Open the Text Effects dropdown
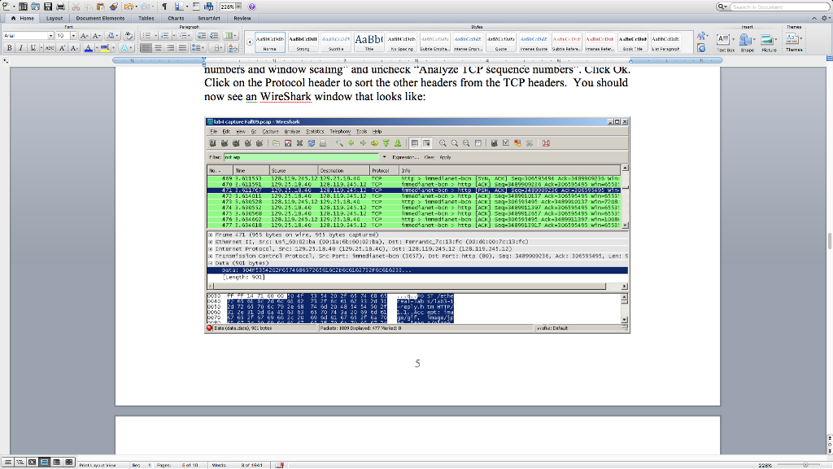The height and width of the screenshot is (469, 833). pos(126,48)
